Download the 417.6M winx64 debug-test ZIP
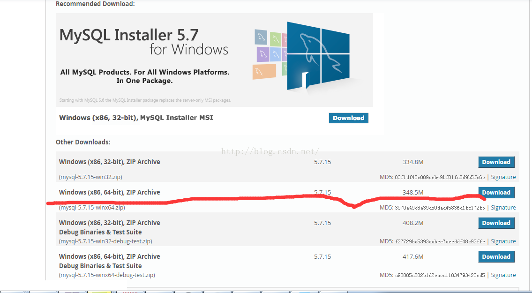 [496, 257]
